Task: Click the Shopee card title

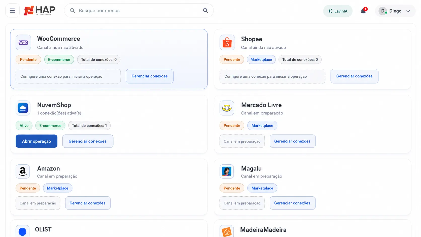Action: [252, 39]
